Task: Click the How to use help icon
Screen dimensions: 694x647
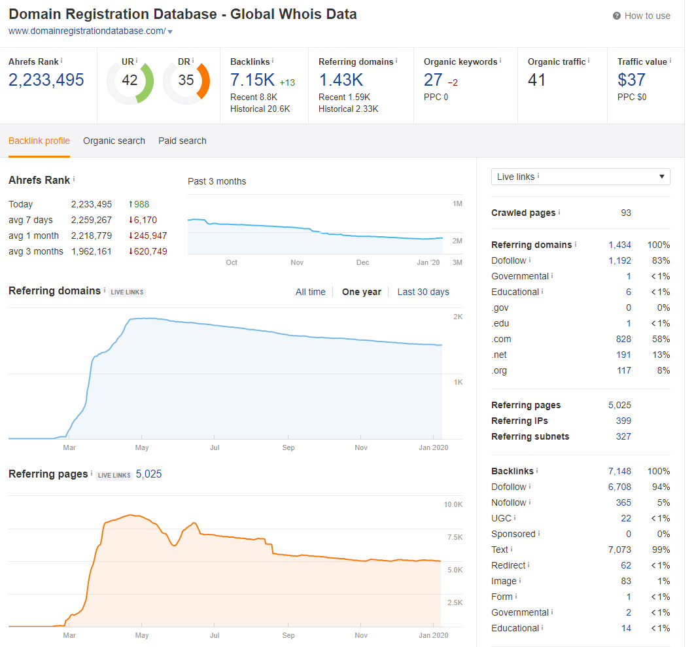Action: coord(617,16)
